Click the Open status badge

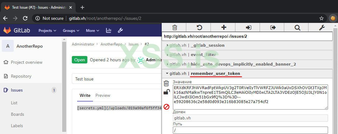pos(80,60)
